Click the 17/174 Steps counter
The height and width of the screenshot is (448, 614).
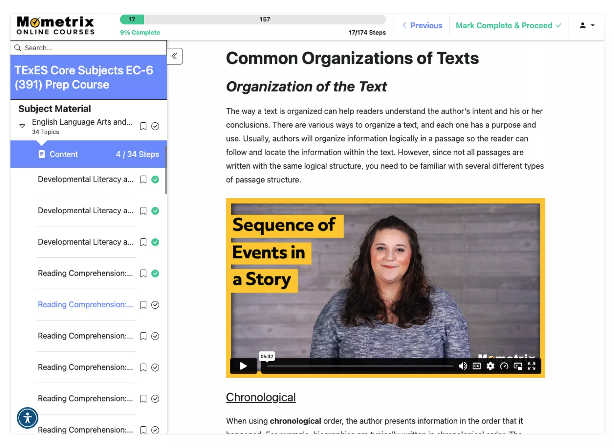(x=367, y=32)
